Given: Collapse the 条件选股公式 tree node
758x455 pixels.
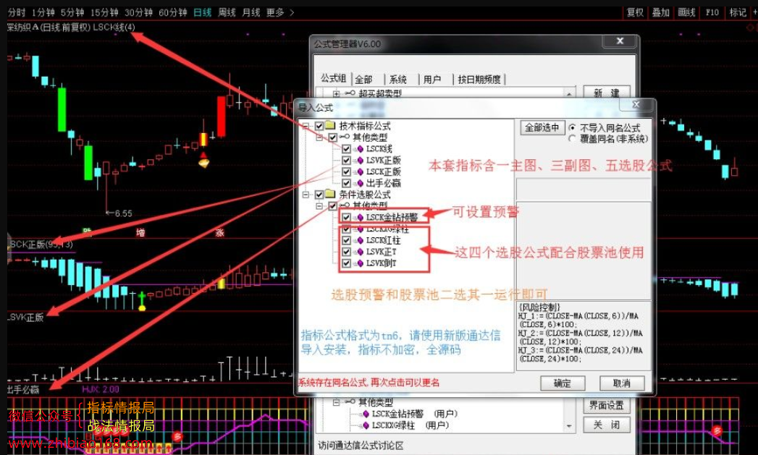Looking at the screenshot, I should pyautogui.click(x=306, y=195).
